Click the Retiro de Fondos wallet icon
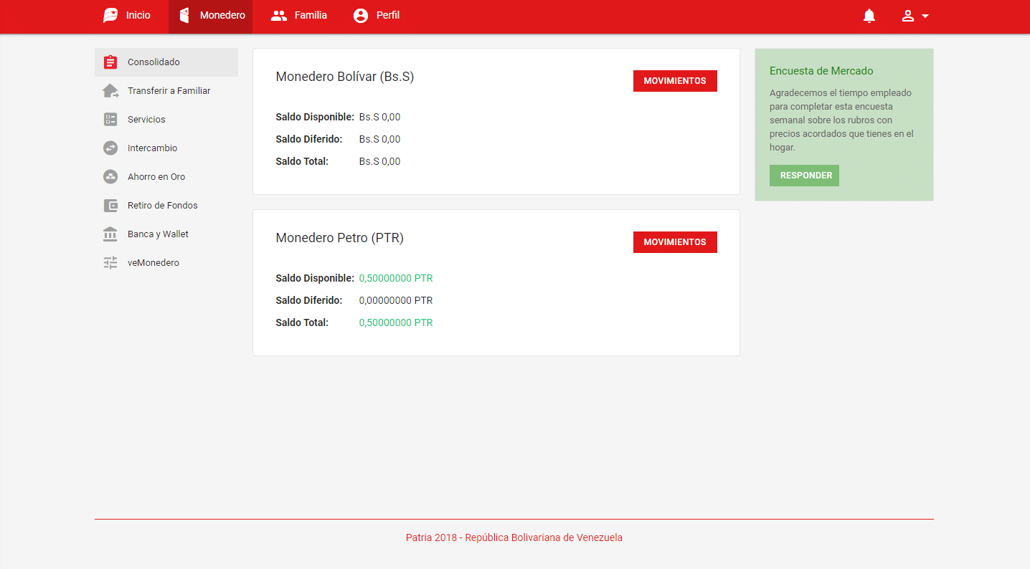1030x569 pixels. (x=110, y=206)
